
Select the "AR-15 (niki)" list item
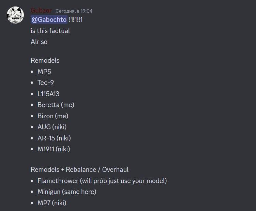point(54,138)
